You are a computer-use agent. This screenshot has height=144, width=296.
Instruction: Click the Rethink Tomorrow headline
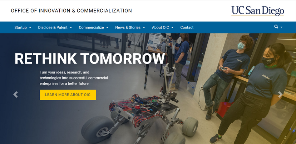[x=90, y=59]
